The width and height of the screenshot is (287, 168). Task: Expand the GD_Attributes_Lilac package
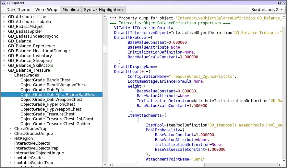point(4,17)
